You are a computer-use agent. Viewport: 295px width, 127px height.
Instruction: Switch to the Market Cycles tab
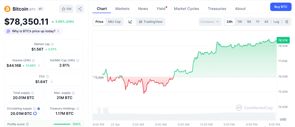coord(186,9)
